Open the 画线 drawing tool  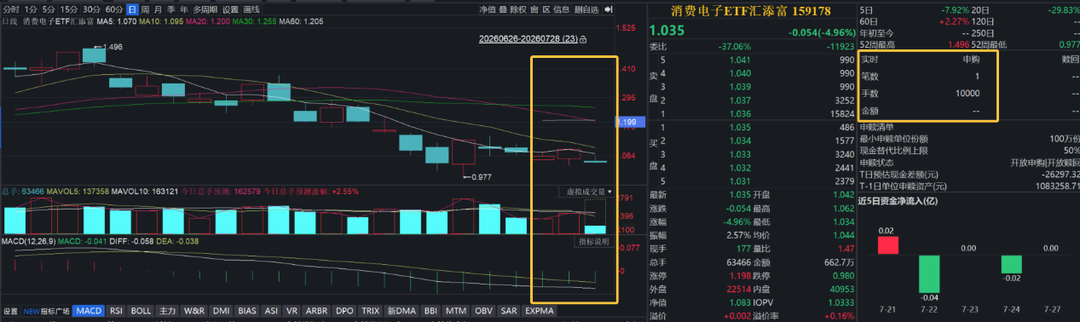(251, 9)
